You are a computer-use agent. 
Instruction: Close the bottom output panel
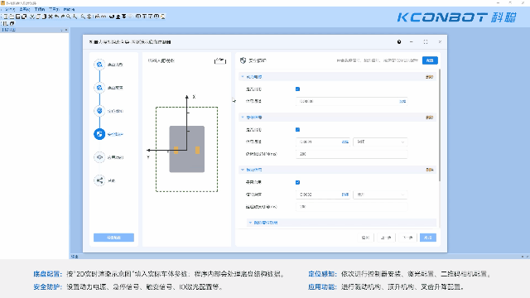[527, 257]
